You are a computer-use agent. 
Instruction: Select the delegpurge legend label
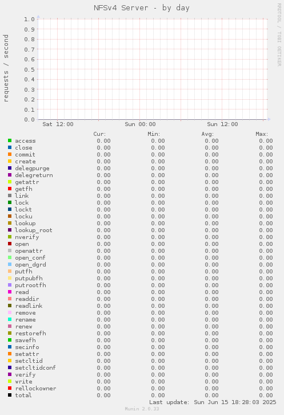[32, 169]
